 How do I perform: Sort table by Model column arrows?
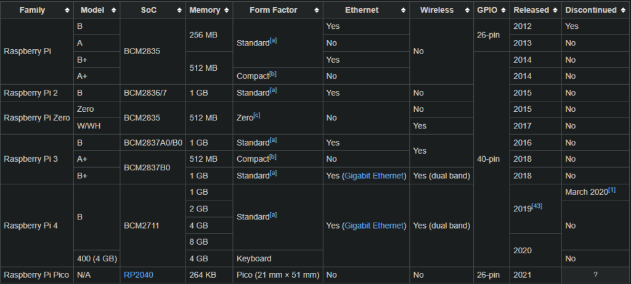[x=115, y=10]
